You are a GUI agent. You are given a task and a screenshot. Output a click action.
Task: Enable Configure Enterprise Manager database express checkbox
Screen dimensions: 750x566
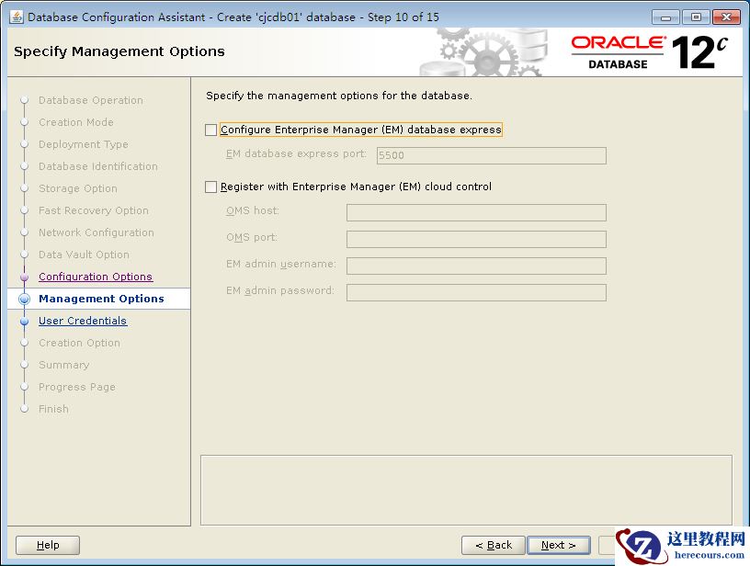[x=211, y=130]
